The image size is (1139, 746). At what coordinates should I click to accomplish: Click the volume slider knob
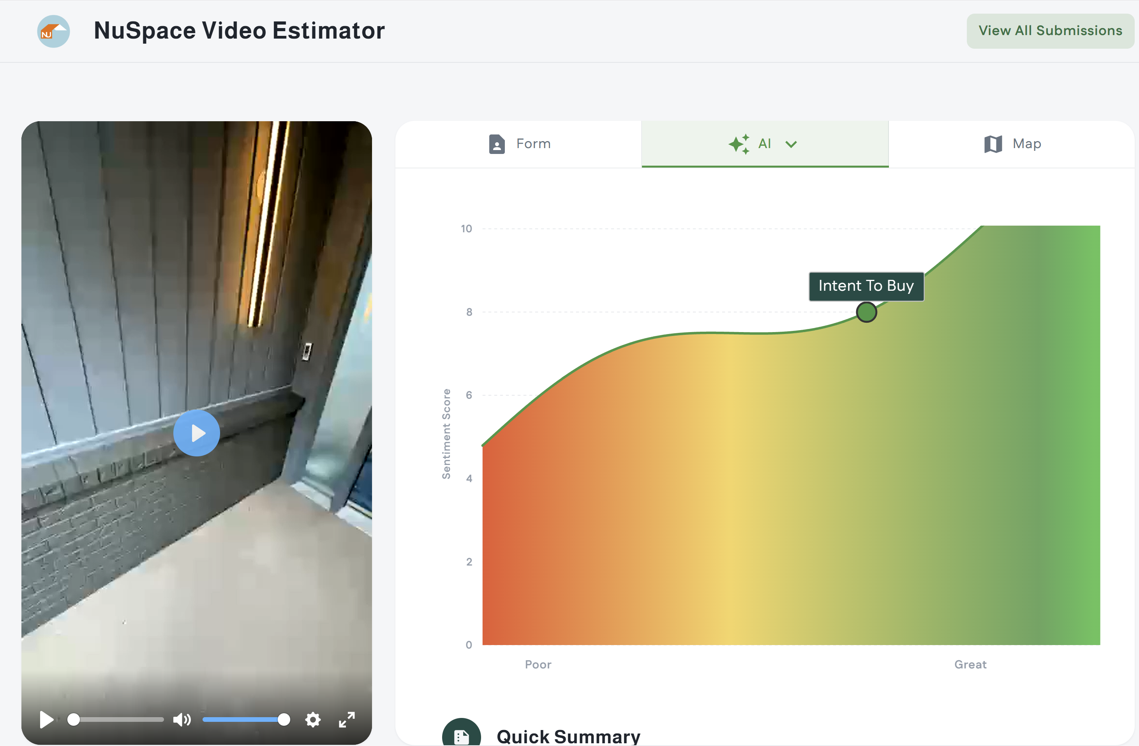284,719
